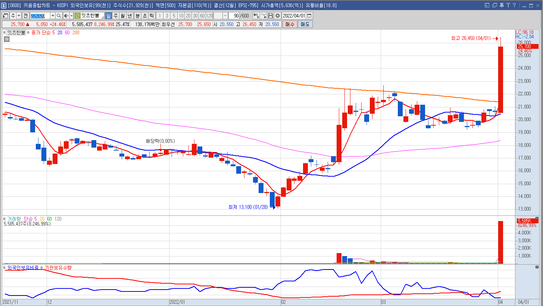Image resolution: width=543 pixels, height=306 pixels.
Task: Open the stock code search magnifier
Action: coord(59,16)
